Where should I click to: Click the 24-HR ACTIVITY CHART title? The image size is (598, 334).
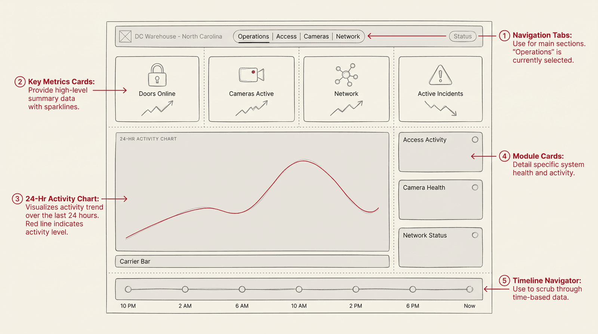click(148, 139)
